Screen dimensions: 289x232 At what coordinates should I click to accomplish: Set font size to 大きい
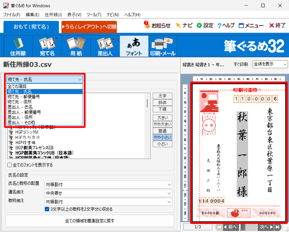click(x=162, y=117)
